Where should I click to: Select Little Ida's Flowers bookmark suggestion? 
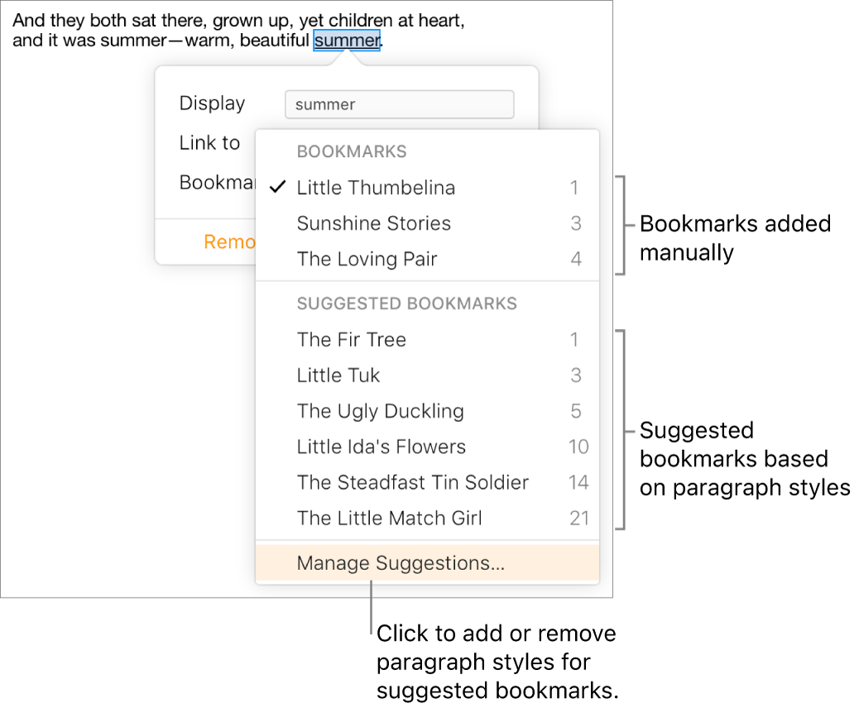pos(381,447)
